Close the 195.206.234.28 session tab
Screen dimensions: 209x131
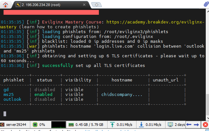(84, 5)
